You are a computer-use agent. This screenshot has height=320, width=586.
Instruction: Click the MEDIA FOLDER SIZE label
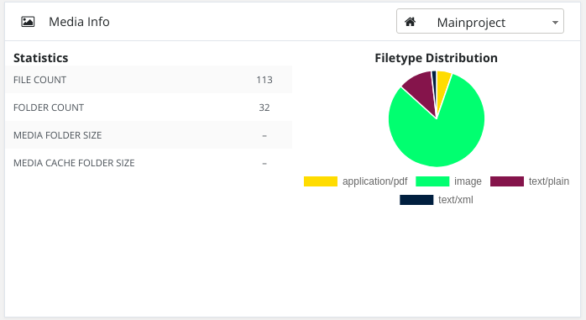[x=58, y=135]
